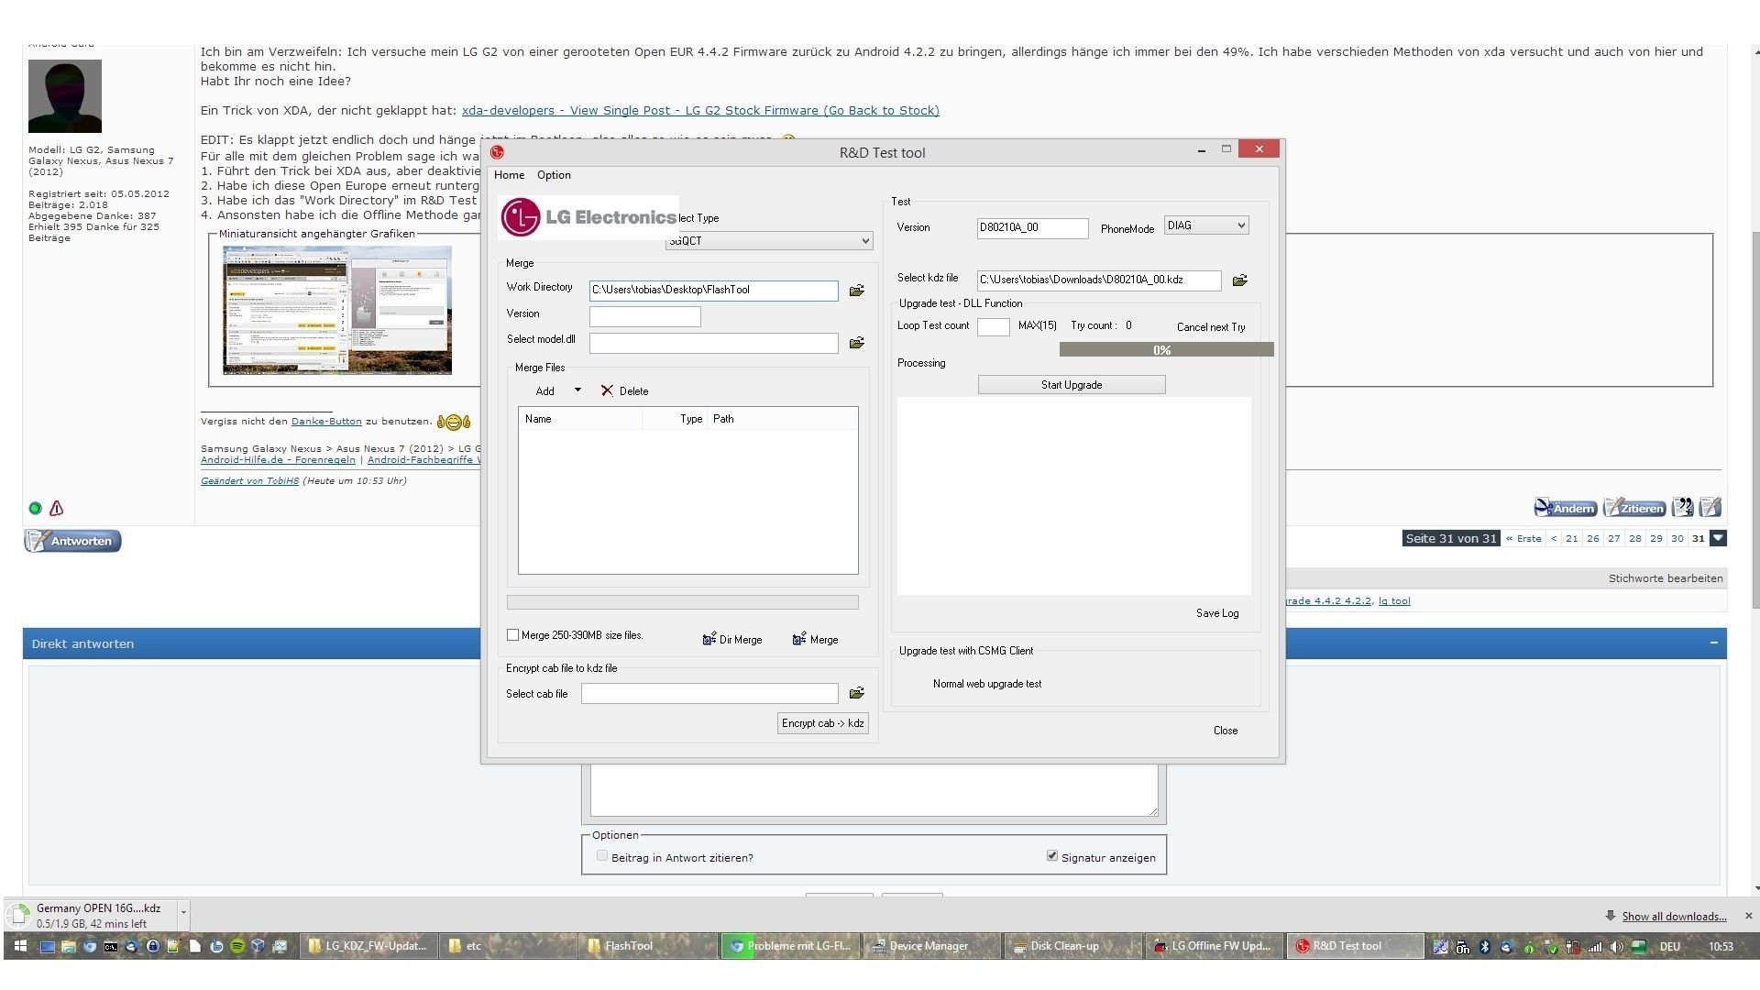This screenshot has height=990, width=1760.
Task: Collapse the Direkt antworten panel
Action: point(1713,643)
